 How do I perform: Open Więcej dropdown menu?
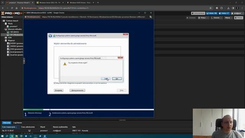coord(229,18)
